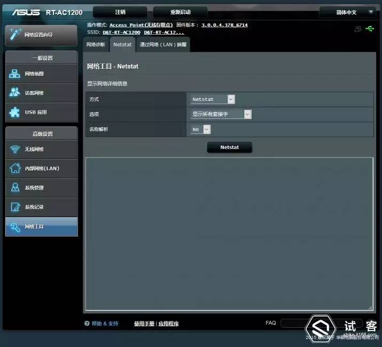The height and width of the screenshot is (347, 382).
Task: Click the RT-AC1200 model name
Action: click(64, 12)
